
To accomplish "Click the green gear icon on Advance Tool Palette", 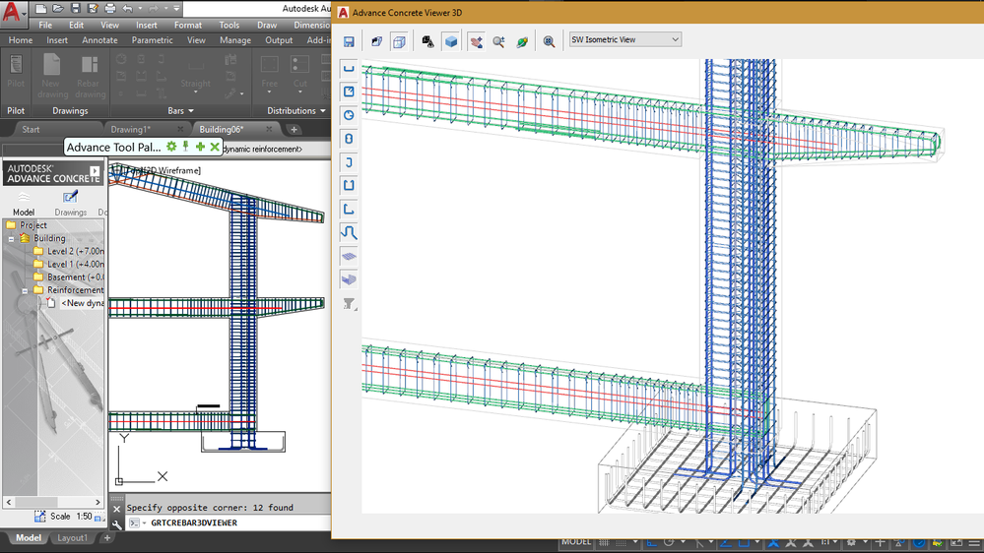I will click(171, 147).
